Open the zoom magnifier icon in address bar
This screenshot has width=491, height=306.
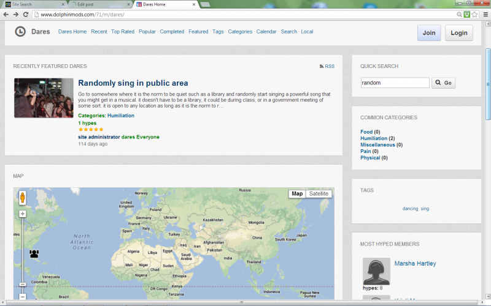(x=459, y=14)
